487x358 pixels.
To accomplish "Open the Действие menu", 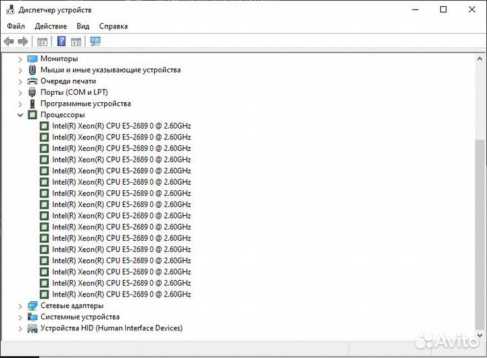I will [51, 26].
